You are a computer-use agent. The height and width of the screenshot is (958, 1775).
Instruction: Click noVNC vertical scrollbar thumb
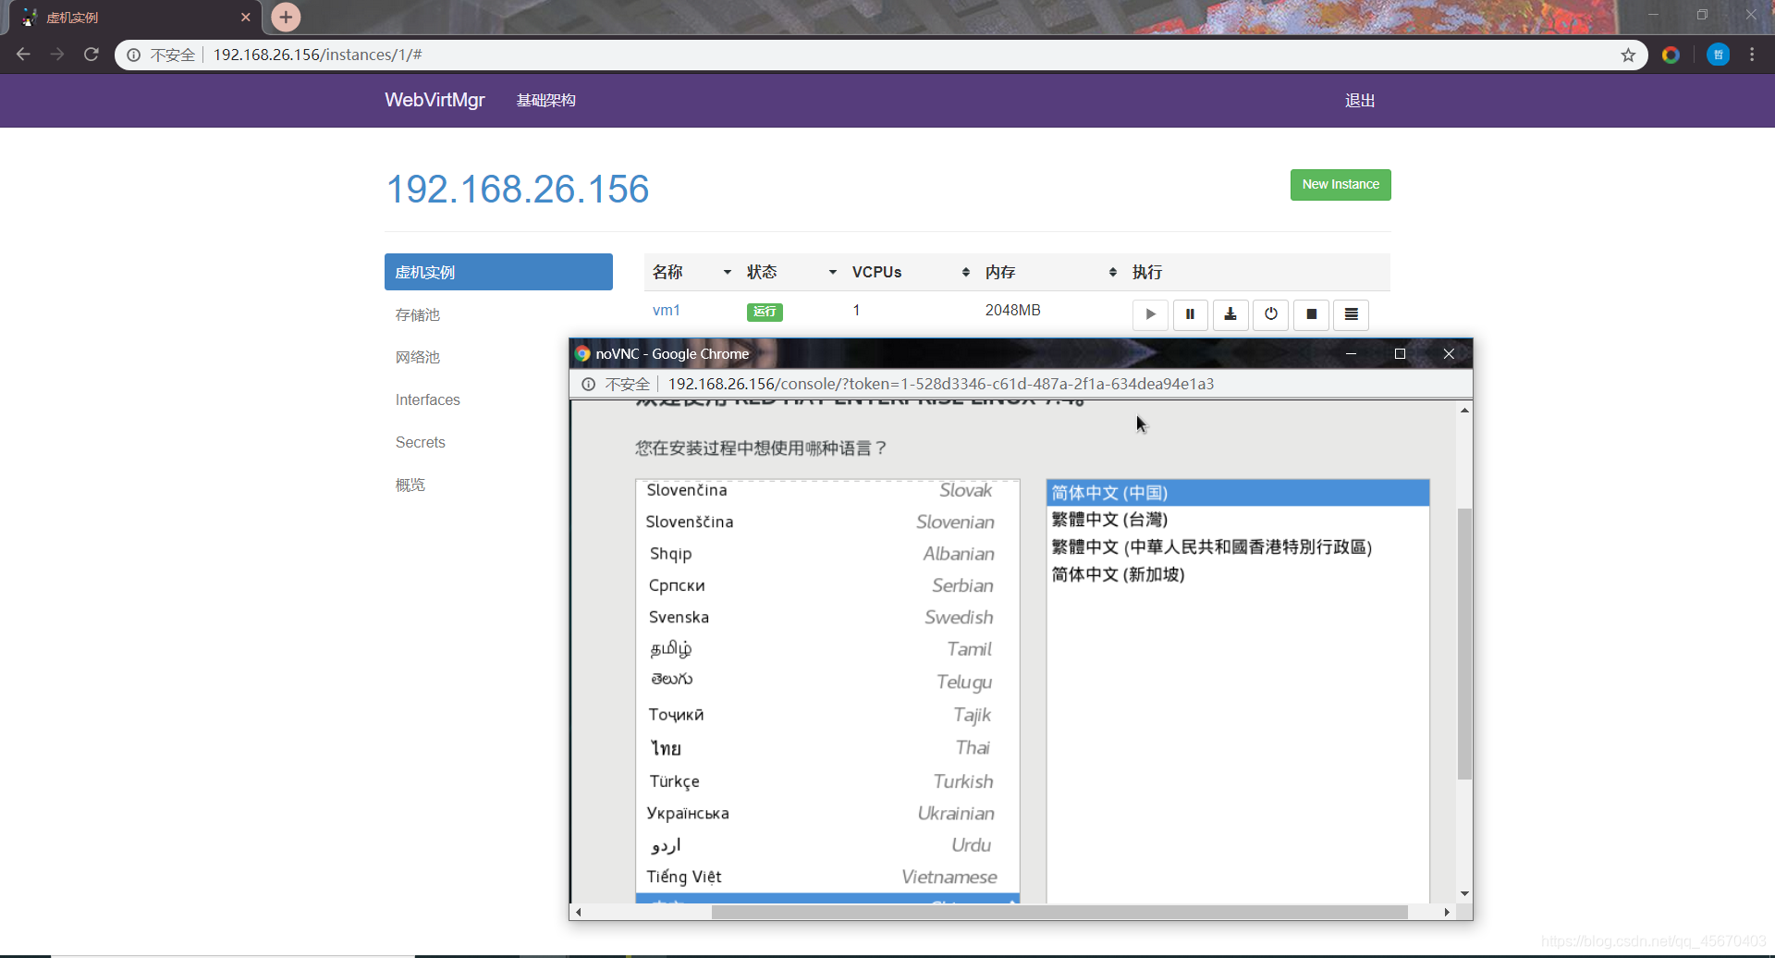tap(1464, 644)
